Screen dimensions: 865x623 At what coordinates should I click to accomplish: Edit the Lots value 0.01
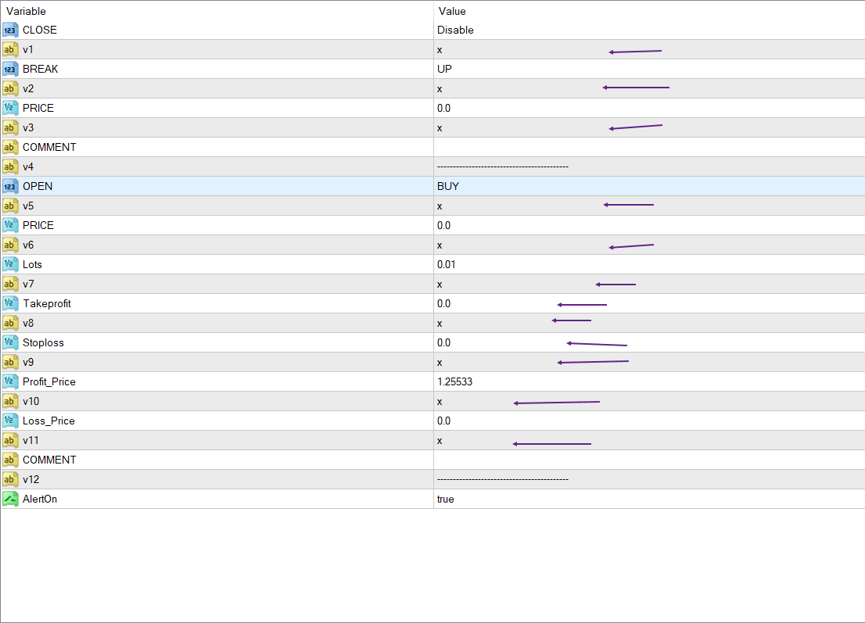(447, 264)
